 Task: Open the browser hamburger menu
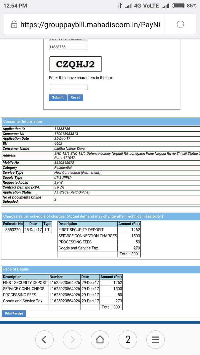tap(156, 340)
